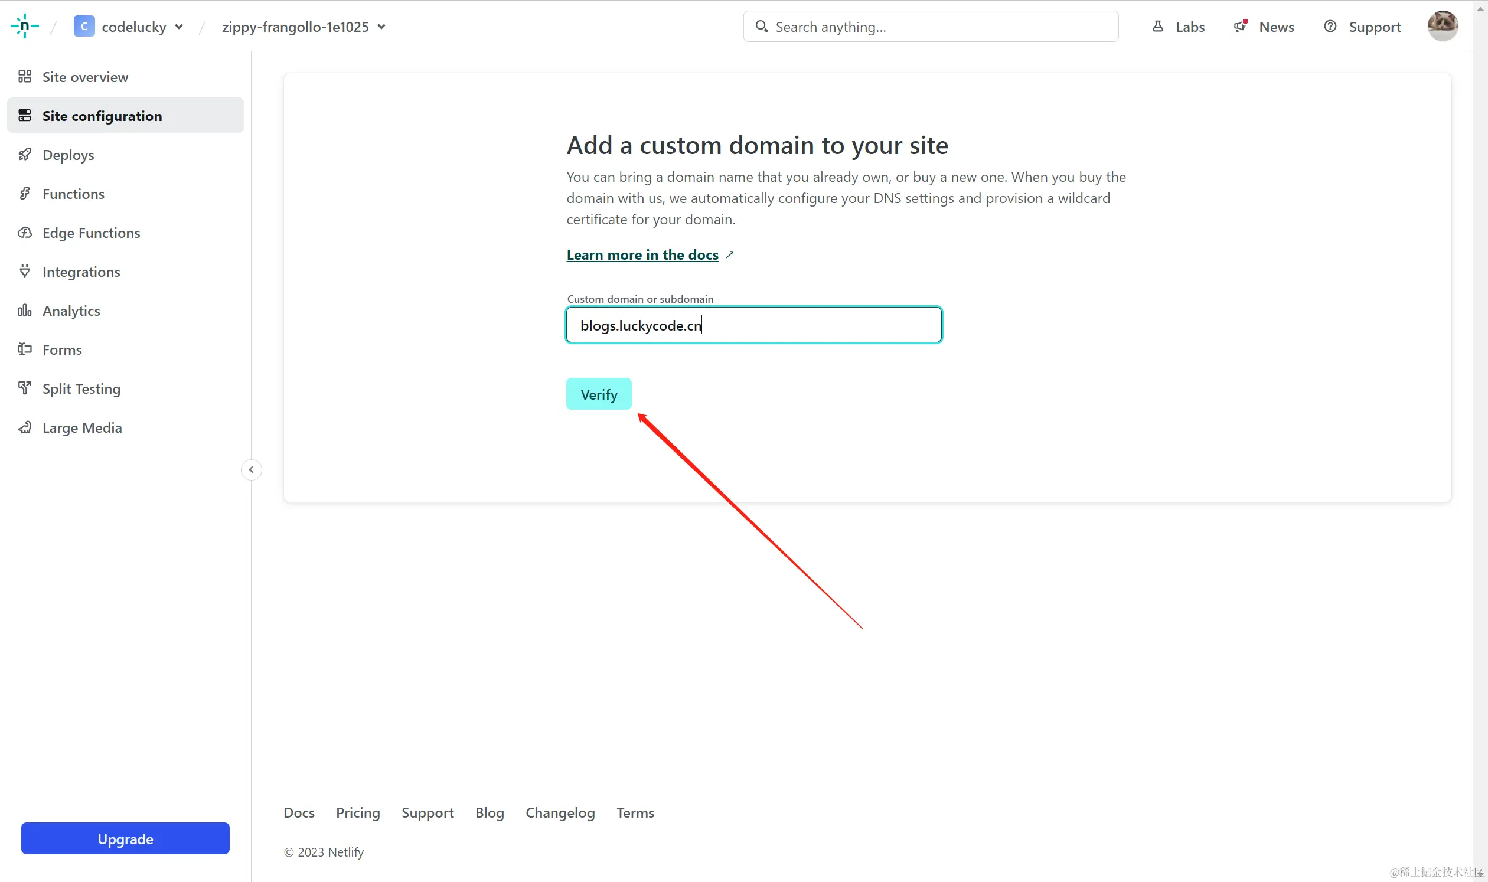Click the Site overview grid icon
This screenshot has width=1488, height=882.
pyautogui.click(x=24, y=76)
